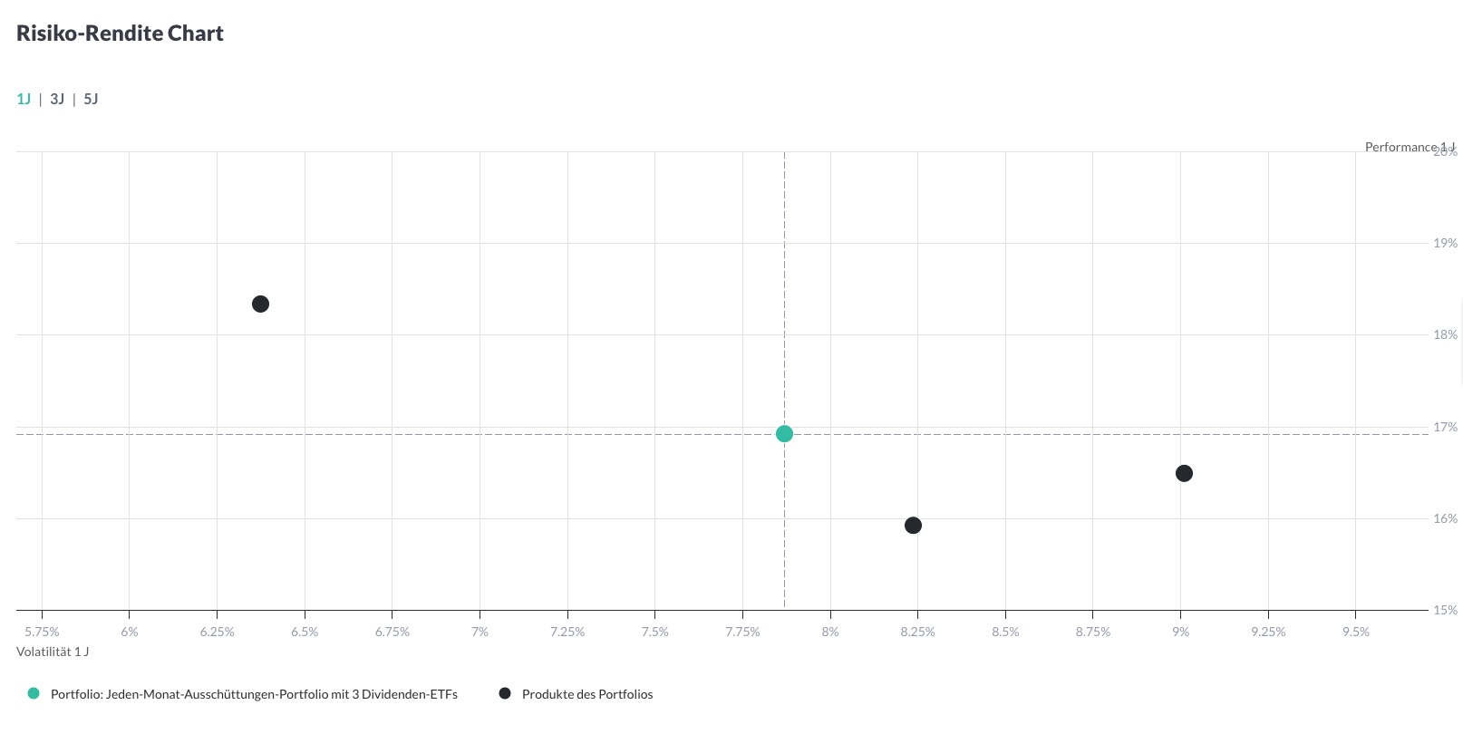Click the black legend dot for Produkte
This screenshot has width=1463, height=734.
[505, 694]
